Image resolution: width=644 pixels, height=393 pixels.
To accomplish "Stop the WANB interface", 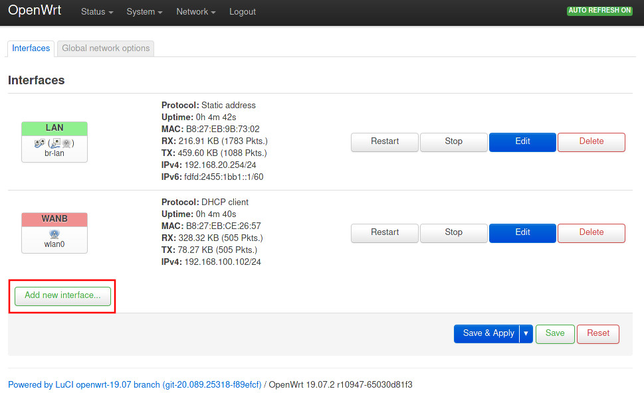I will click(453, 233).
